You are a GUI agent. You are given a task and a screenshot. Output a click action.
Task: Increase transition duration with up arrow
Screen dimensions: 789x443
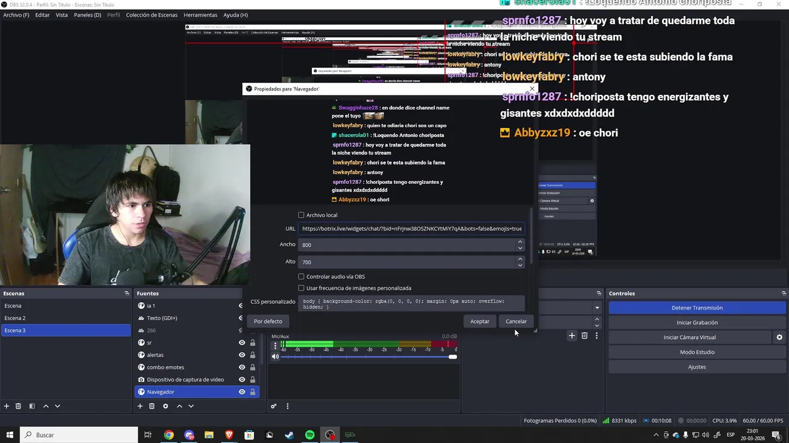point(597,319)
